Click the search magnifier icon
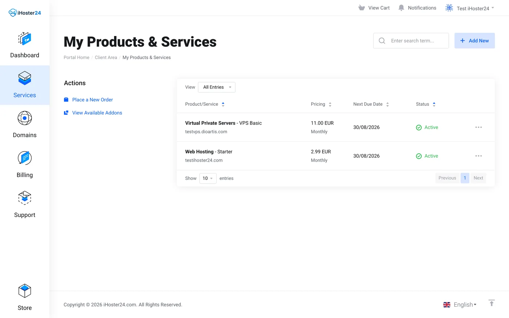 [x=382, y=41]
